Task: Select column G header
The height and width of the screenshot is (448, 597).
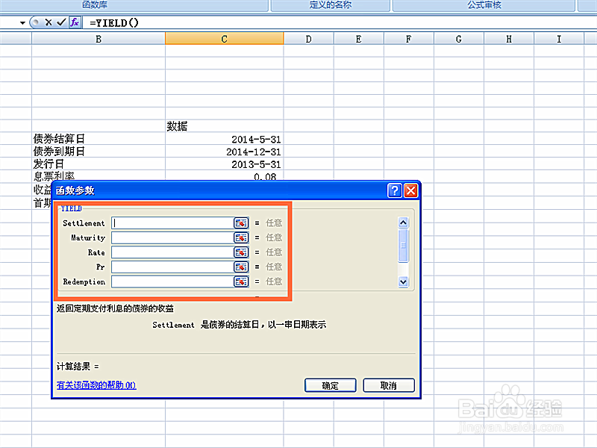Action: pos(459,39)
